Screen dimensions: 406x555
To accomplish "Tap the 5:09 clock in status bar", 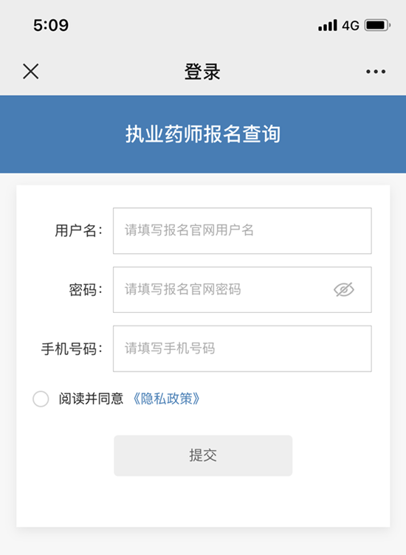I will point(51,26).
